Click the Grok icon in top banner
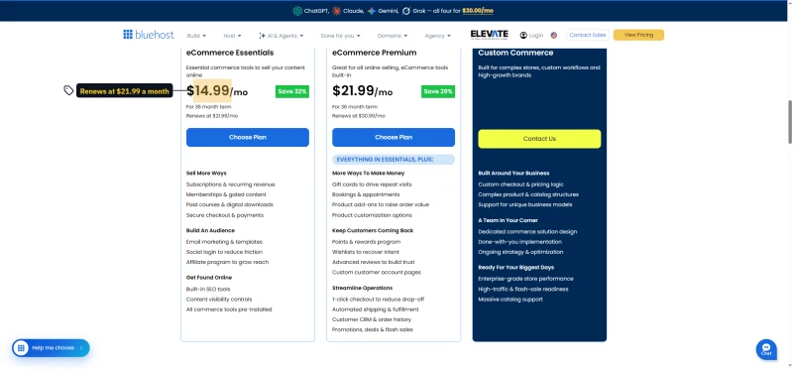Screen dimensions: 793x369 (x=406, y=11)
